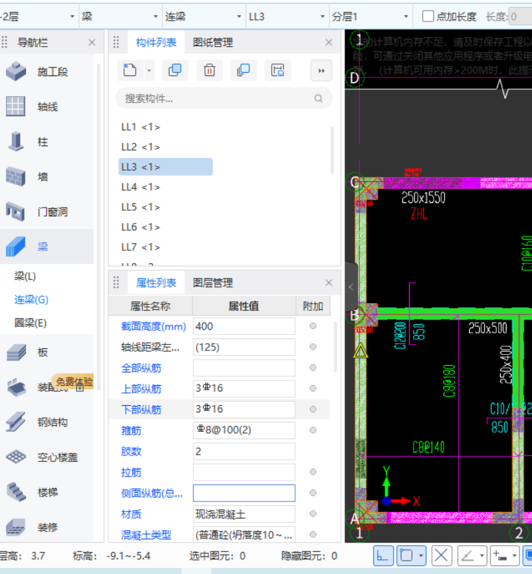This screenshot has width=532, height=574.
Task: Click the plus length tool icon
Action: point(500,556)
